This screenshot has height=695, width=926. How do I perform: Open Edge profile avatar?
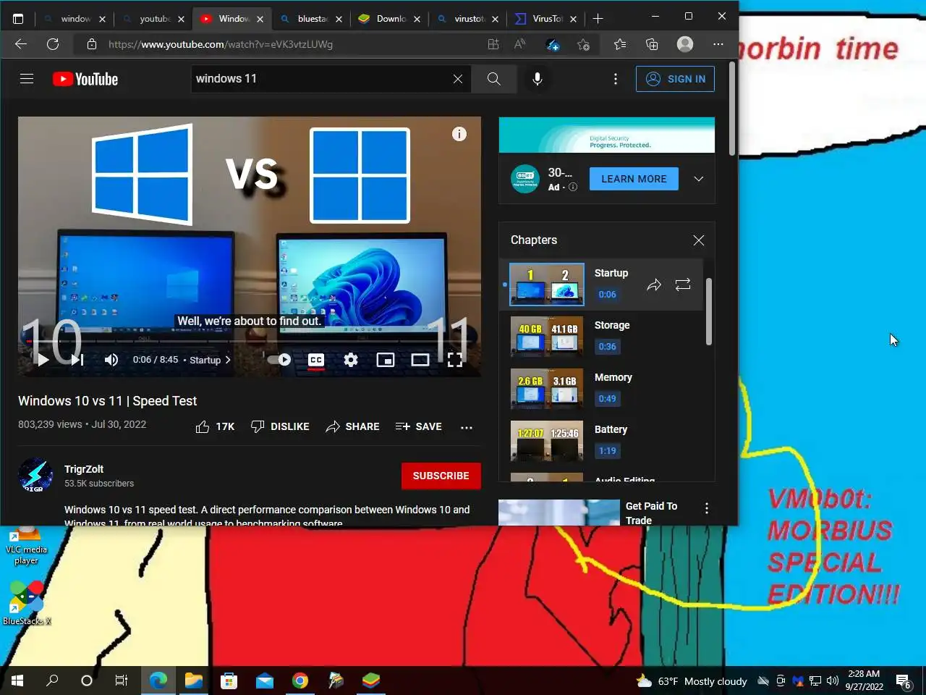click(x=685, y=44)
